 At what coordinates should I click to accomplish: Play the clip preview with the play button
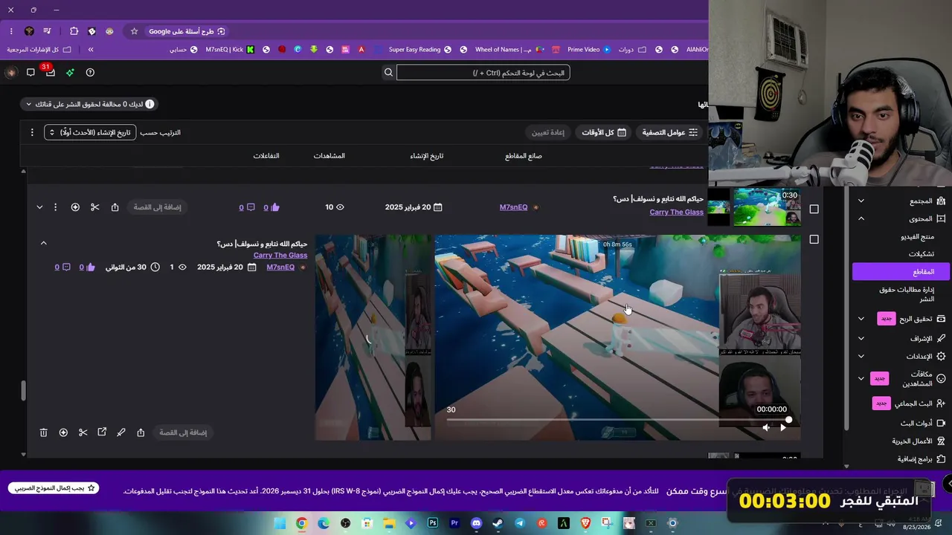[783, 427]
